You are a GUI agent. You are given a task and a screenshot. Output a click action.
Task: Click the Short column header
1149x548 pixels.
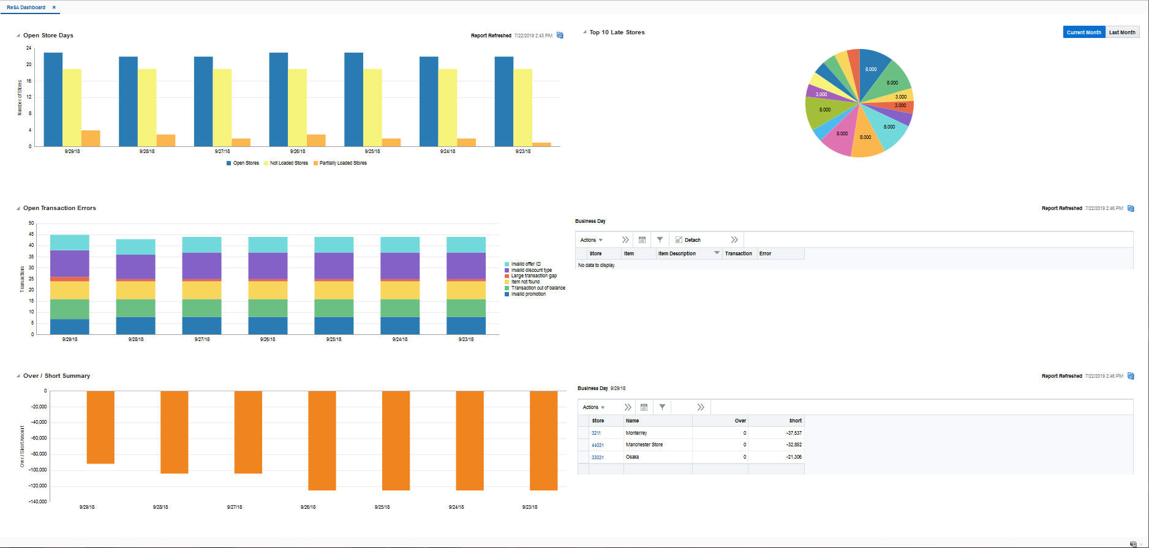point(776,421)
